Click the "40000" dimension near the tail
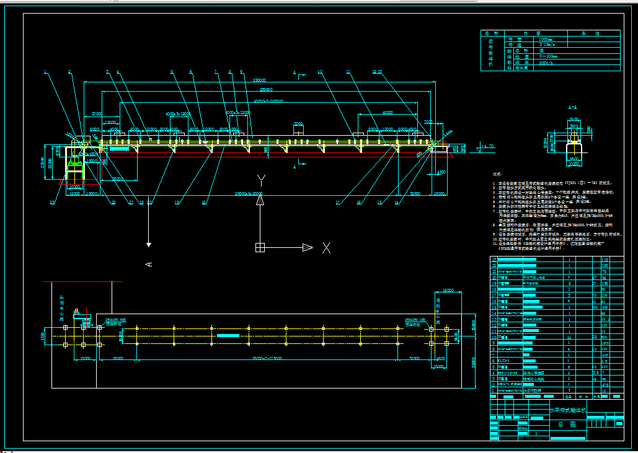This screenshot has width=638, height=453. point(388,113)
